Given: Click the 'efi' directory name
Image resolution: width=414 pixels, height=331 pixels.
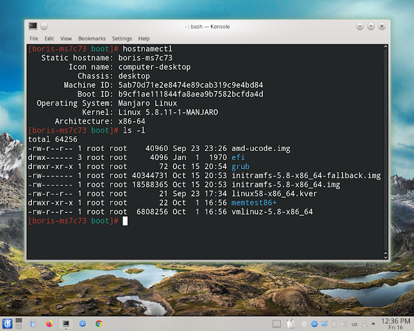Looking at the screenshot, I should pos(238,158).
